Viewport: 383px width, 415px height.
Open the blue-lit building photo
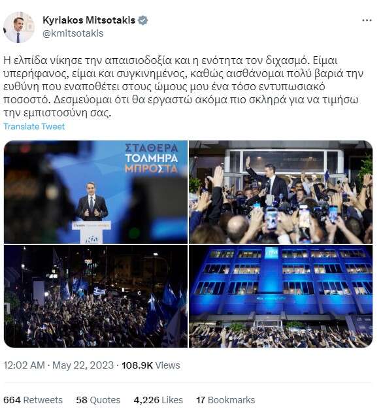coord(280,296)
